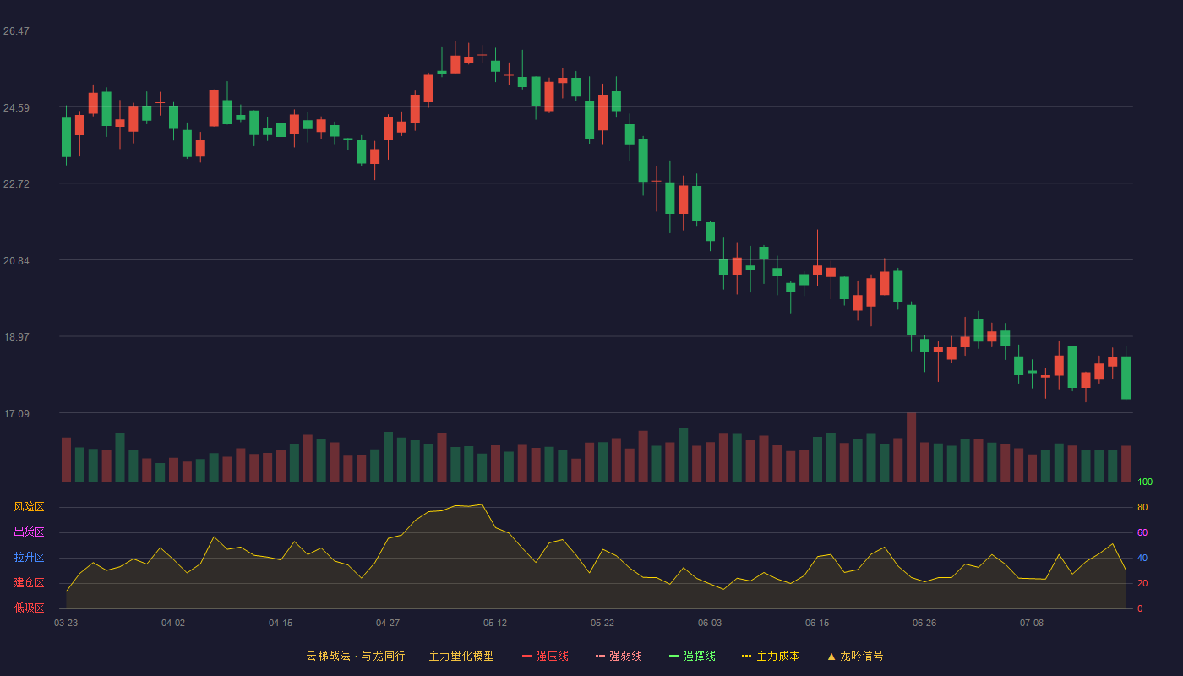
Task: Click the 05-12 date axis label
Action: [495, 623]
